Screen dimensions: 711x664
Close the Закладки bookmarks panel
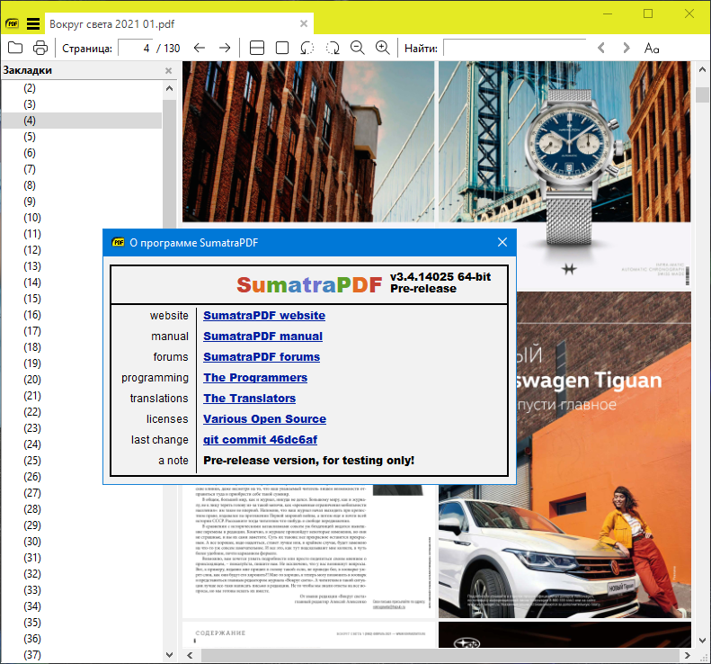coord(169,71)
